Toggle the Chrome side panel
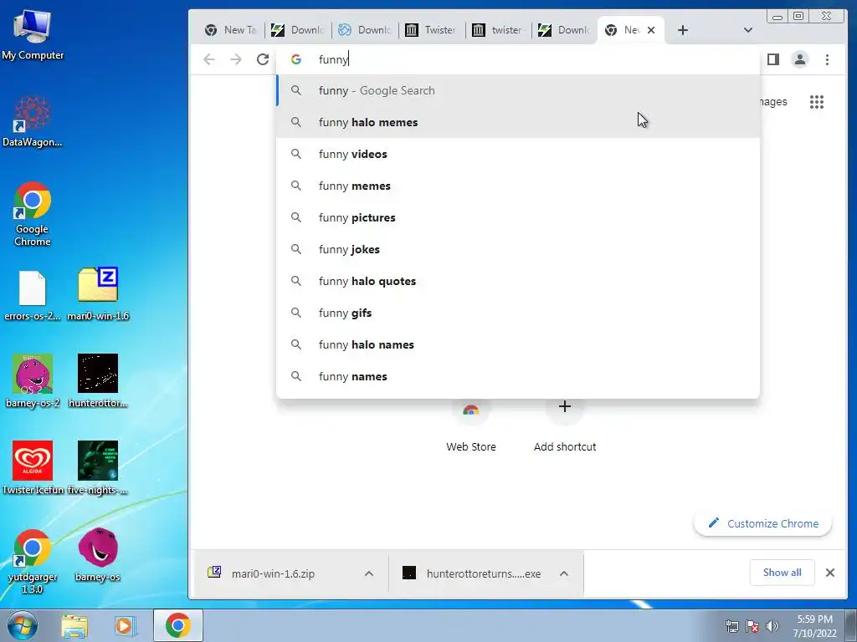This screenshot has height=642, width=857. coord(772,59)
